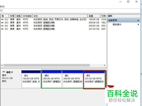
Task: Select the (D:) 200.00 GB partition block
Action: point(52,79)
